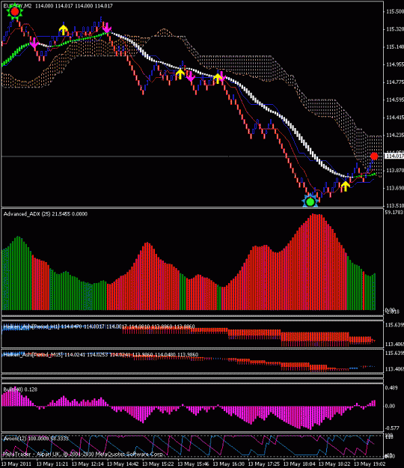Click the 114.235 price axis label
The height and width of the screenshot is (468, 404).
[395, 135]
